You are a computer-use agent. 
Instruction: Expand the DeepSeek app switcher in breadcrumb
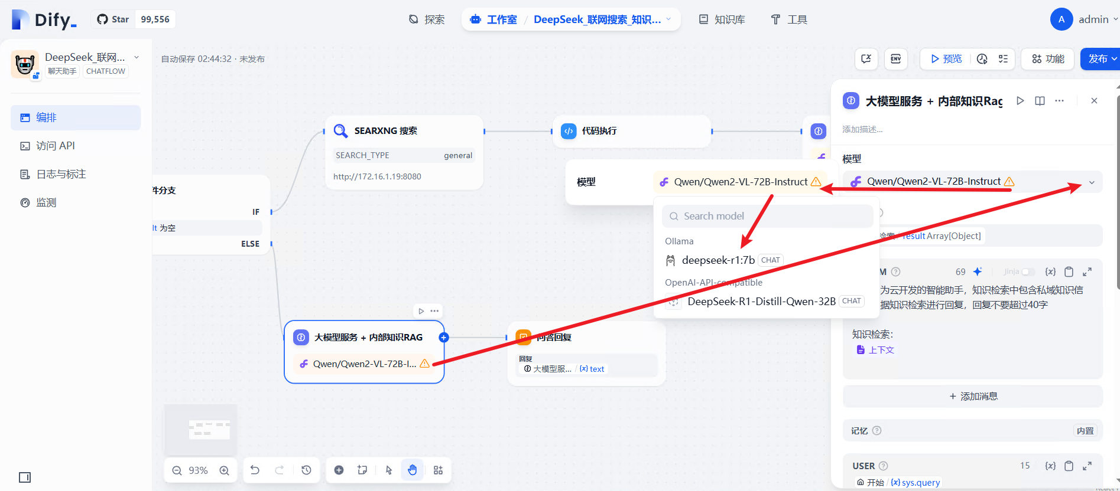tap(668, 19)
